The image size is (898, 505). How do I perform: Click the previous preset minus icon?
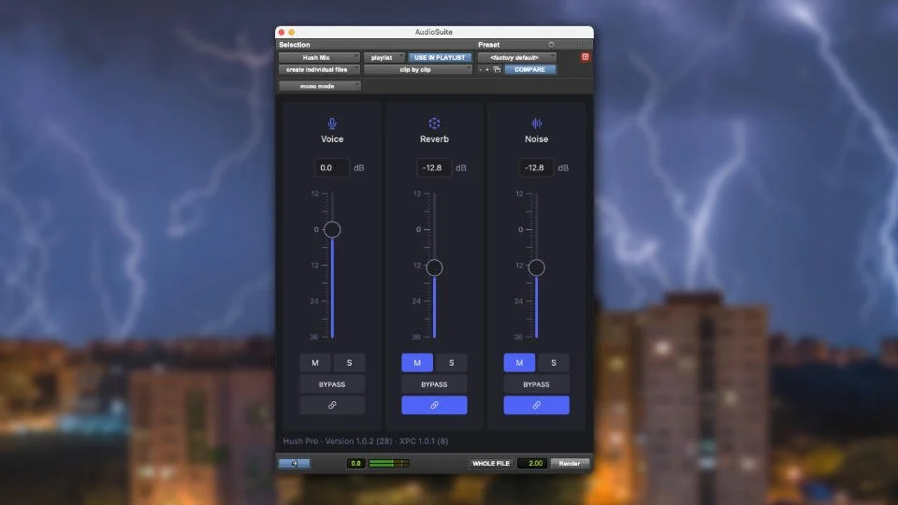click(x=481, y=70)
